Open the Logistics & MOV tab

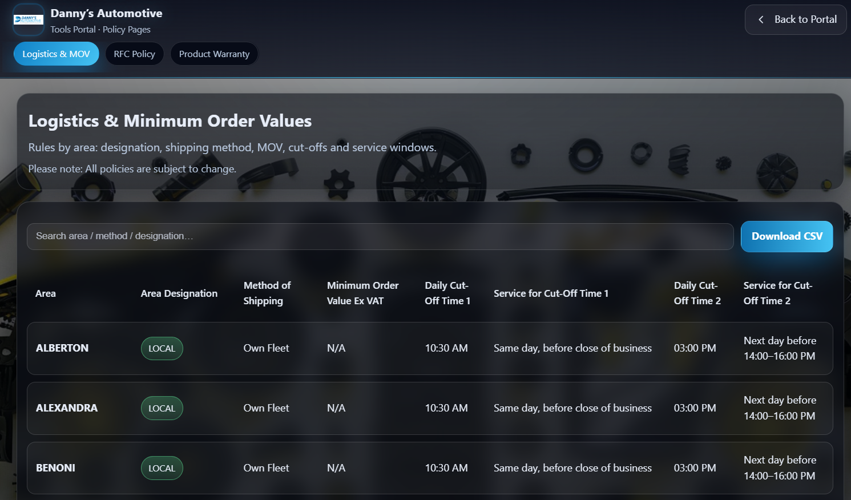tap(56, 54)
